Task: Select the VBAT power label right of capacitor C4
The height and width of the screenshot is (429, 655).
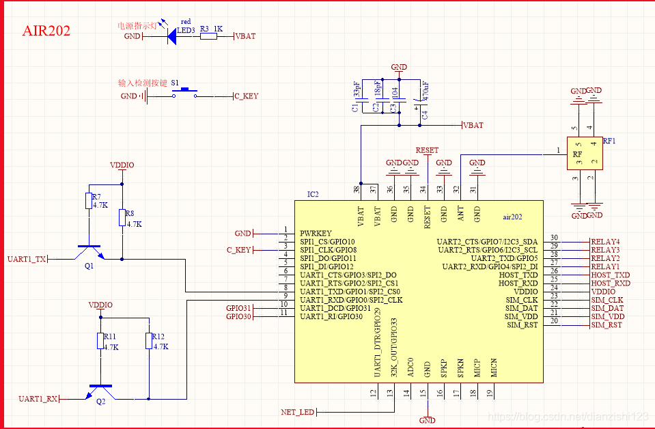Action: [473, 125]
